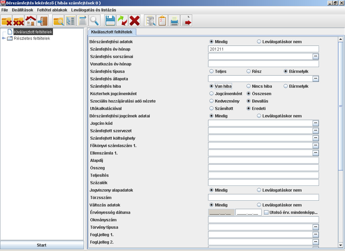This screenshot has width=345, height=251.
Task: Select Bármelyik for Számfejtés hiba
Action: (286, 86)
